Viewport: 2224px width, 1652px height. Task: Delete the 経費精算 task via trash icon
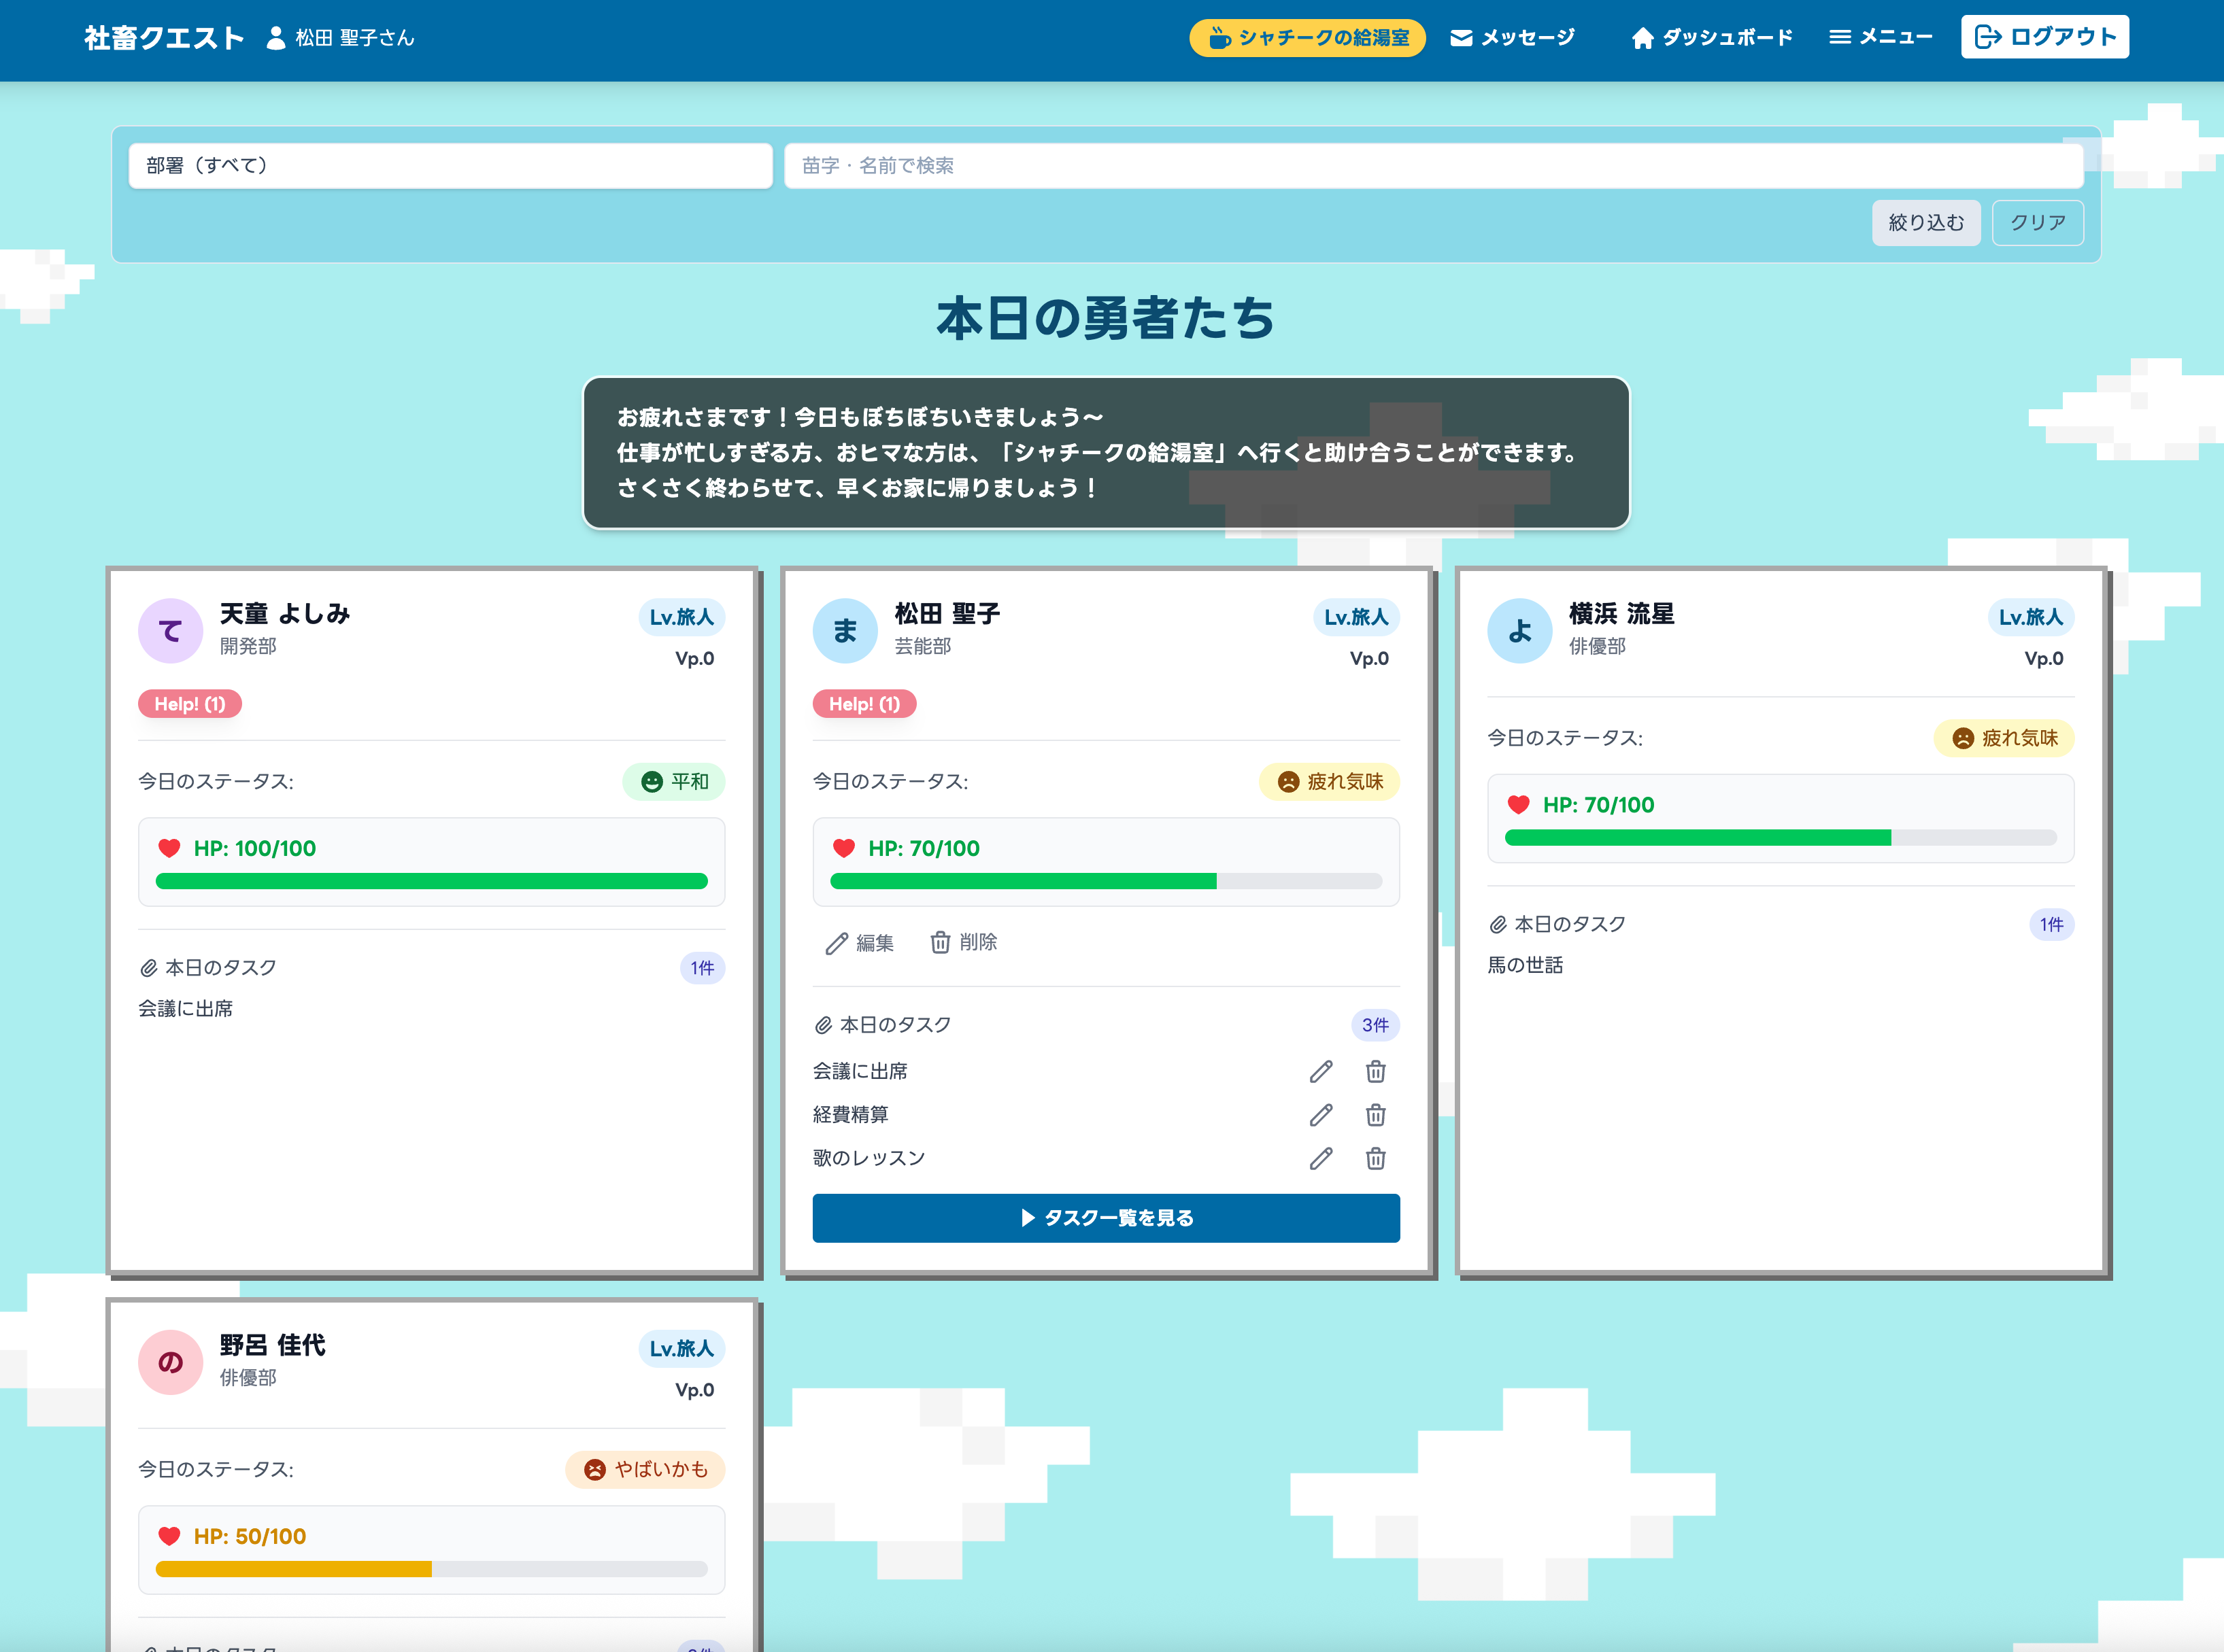[1376, 1114]
